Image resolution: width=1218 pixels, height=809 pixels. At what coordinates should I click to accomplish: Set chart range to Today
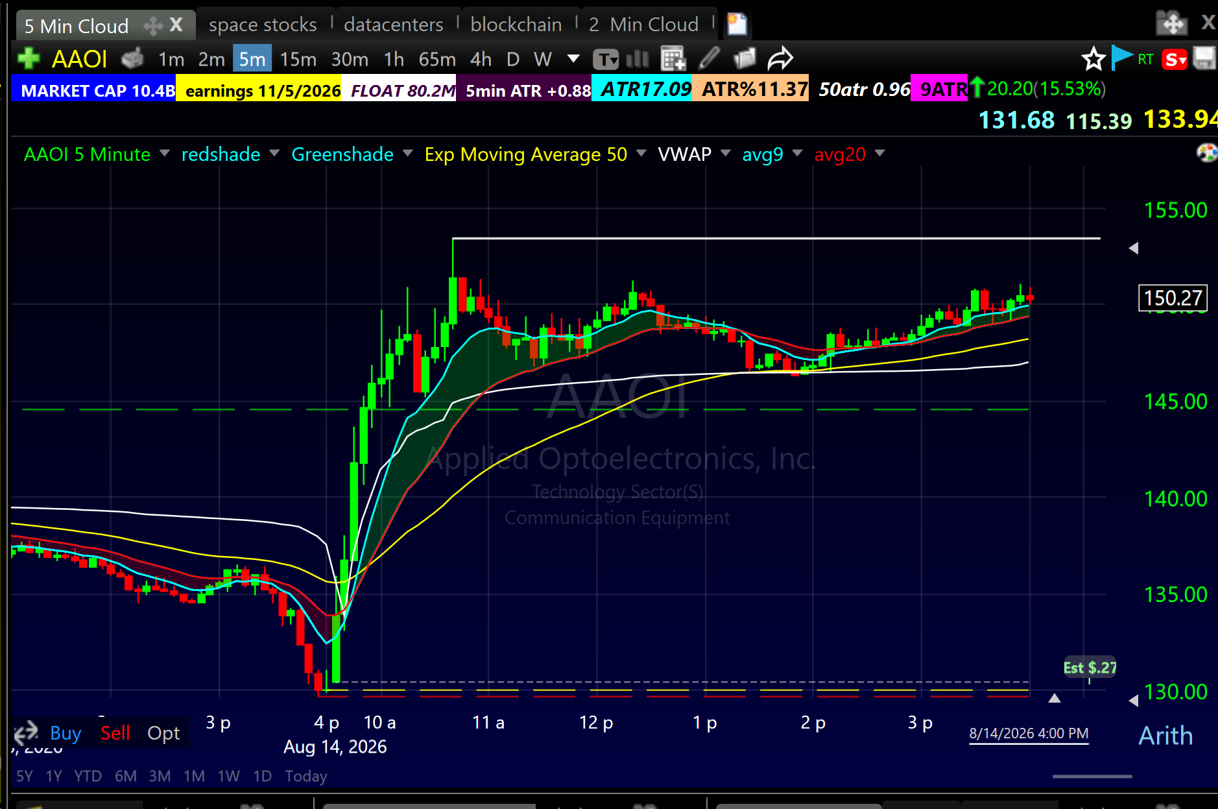coord(306,776)
